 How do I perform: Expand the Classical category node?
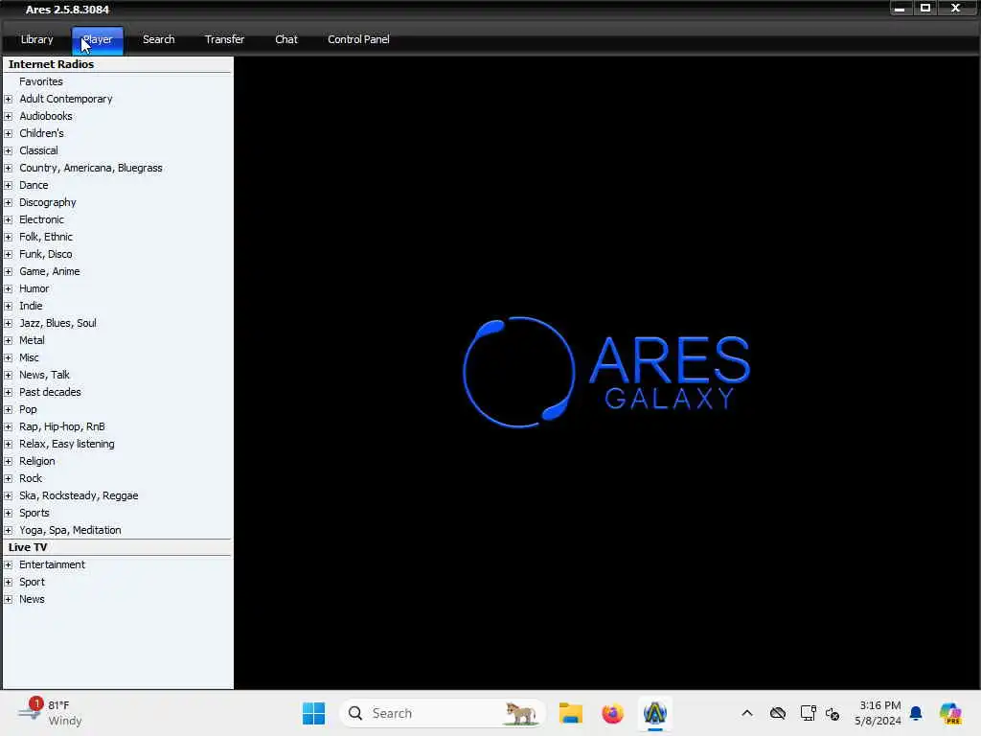(8, 150)
